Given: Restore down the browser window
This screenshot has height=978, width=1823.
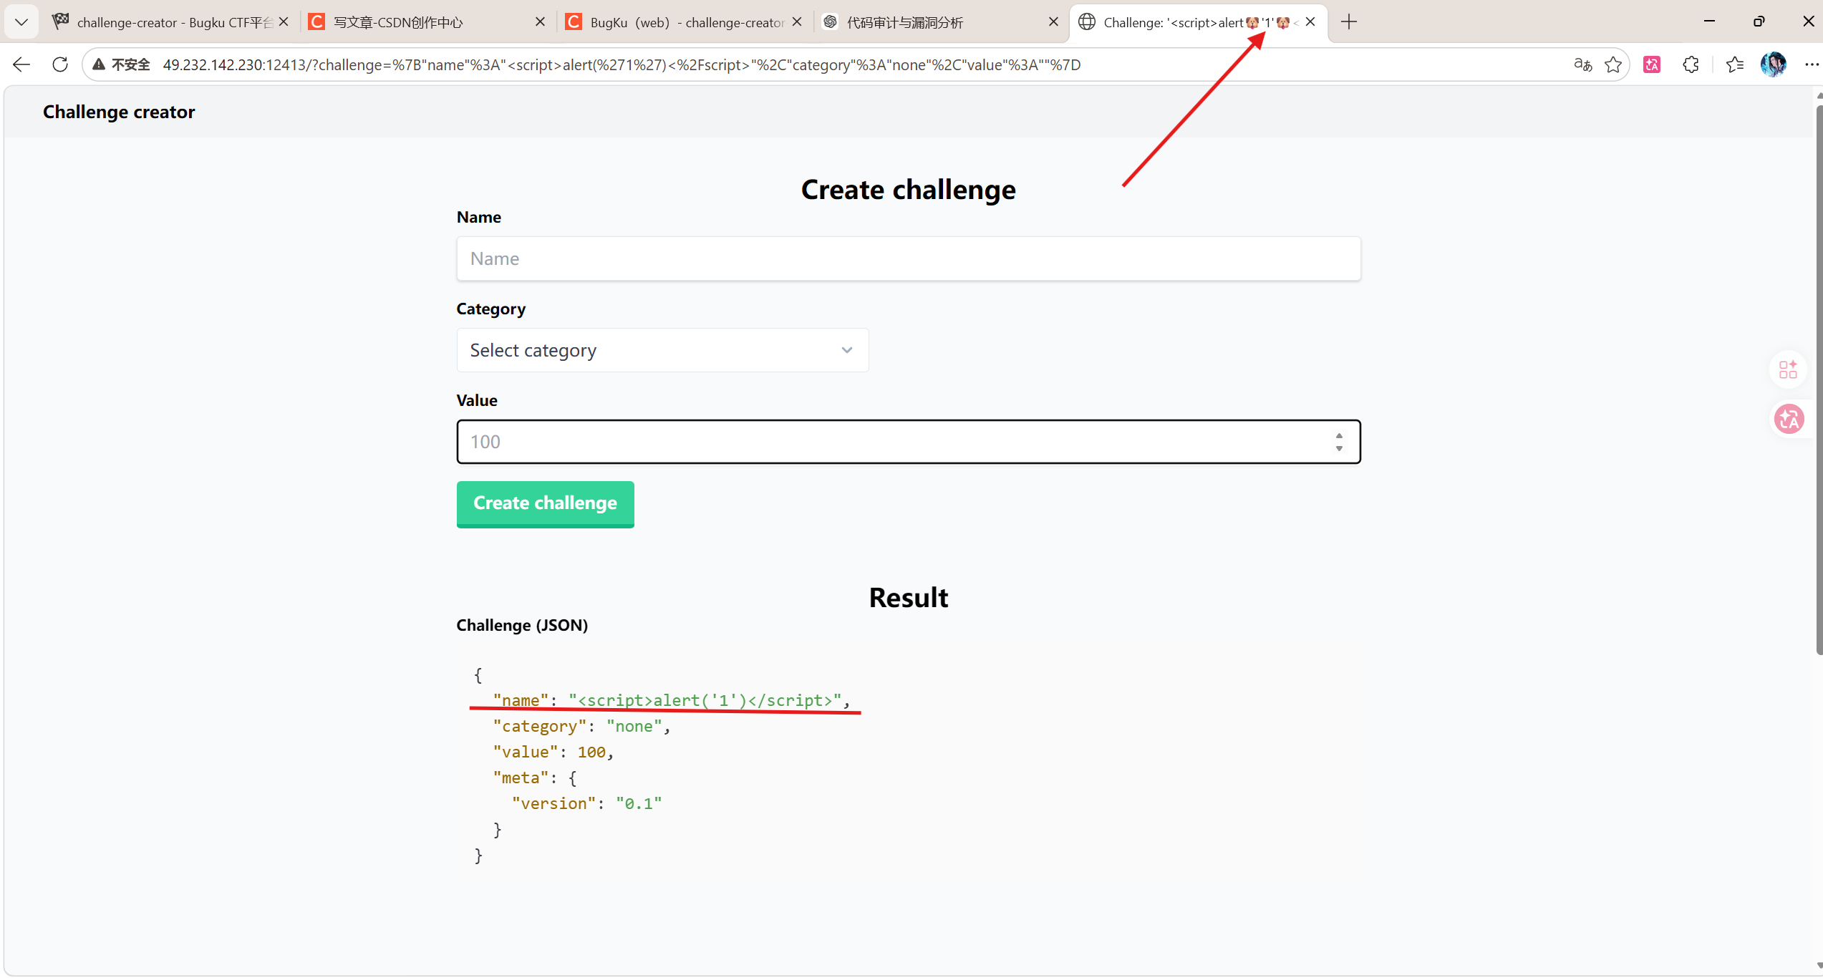Looking at the screenshot, I should pos(1759,21).
